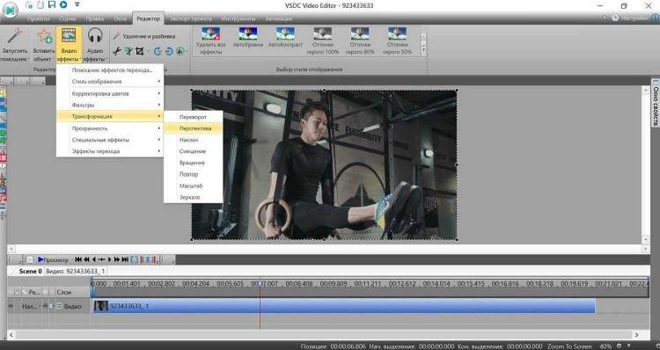Switch to the Редактор ribbon tab
The width and height of the screenshot is (660, 350).
tap(148, 18)
